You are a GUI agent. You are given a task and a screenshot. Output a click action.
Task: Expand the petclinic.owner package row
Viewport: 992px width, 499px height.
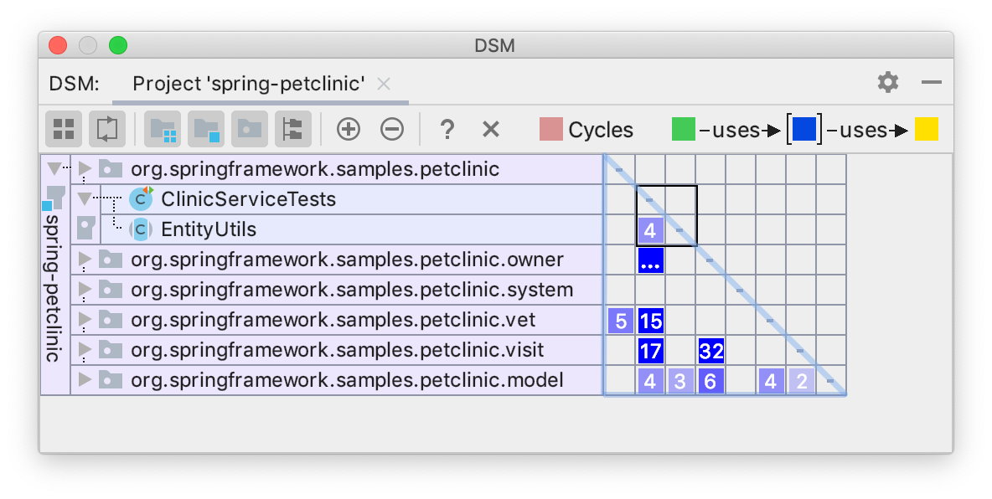click(x=85, y=260)
